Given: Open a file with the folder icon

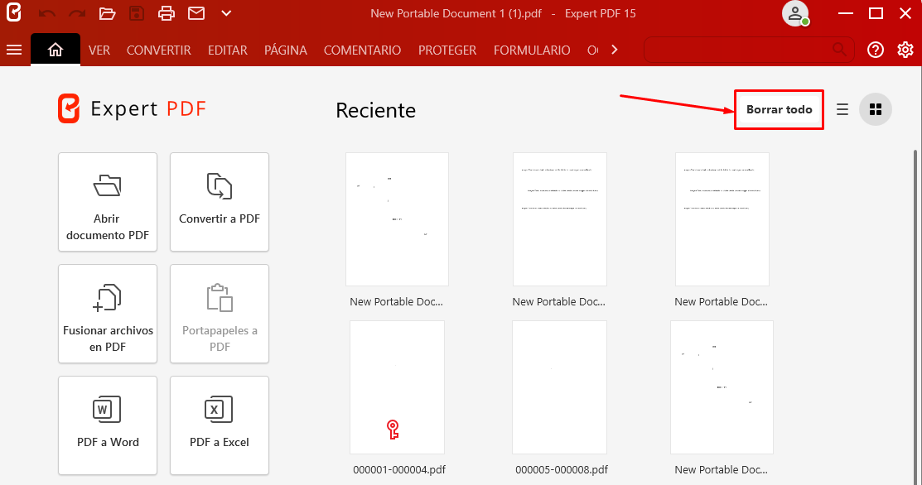Looking at the screenshot, I should tap(107, 13).
